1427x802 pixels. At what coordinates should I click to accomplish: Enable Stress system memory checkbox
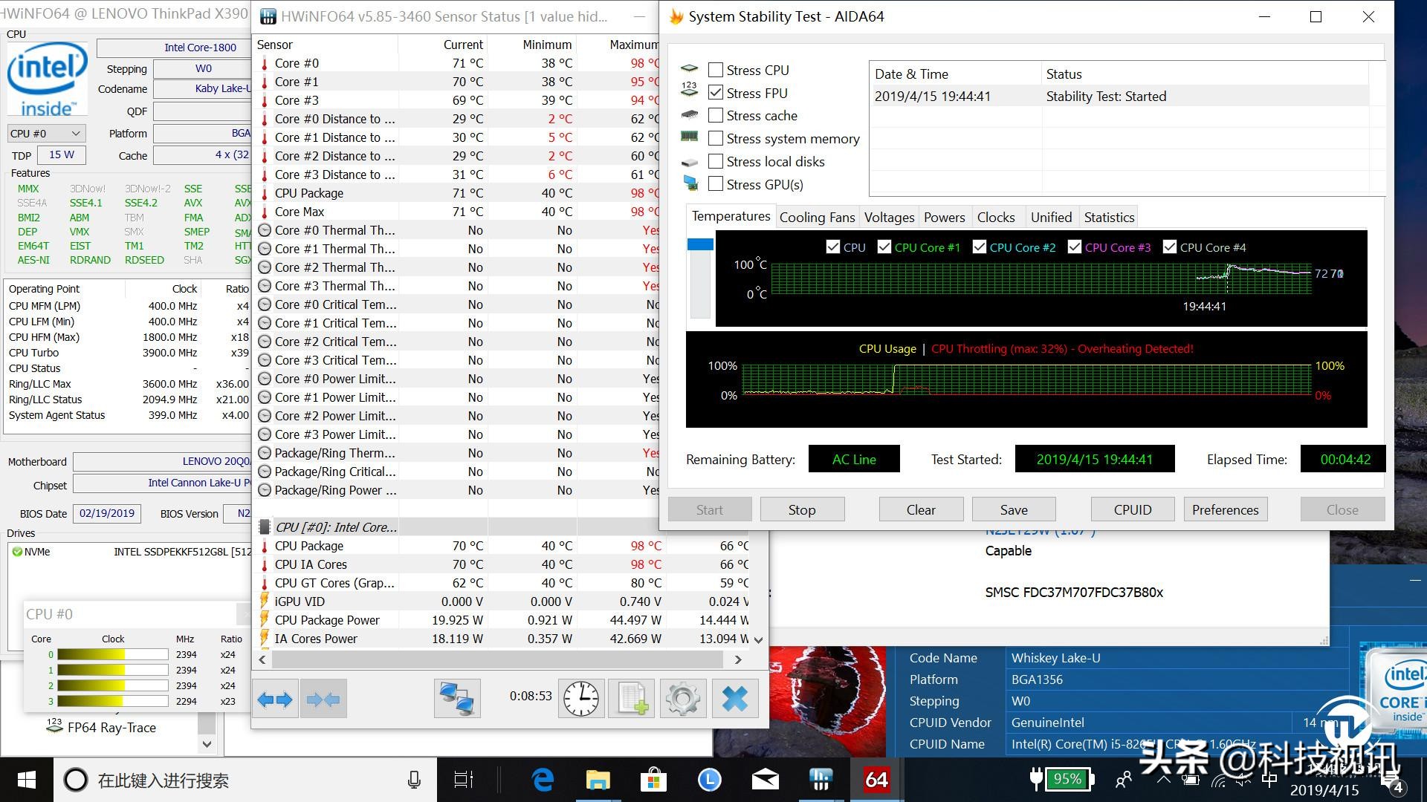coord(716,138)
